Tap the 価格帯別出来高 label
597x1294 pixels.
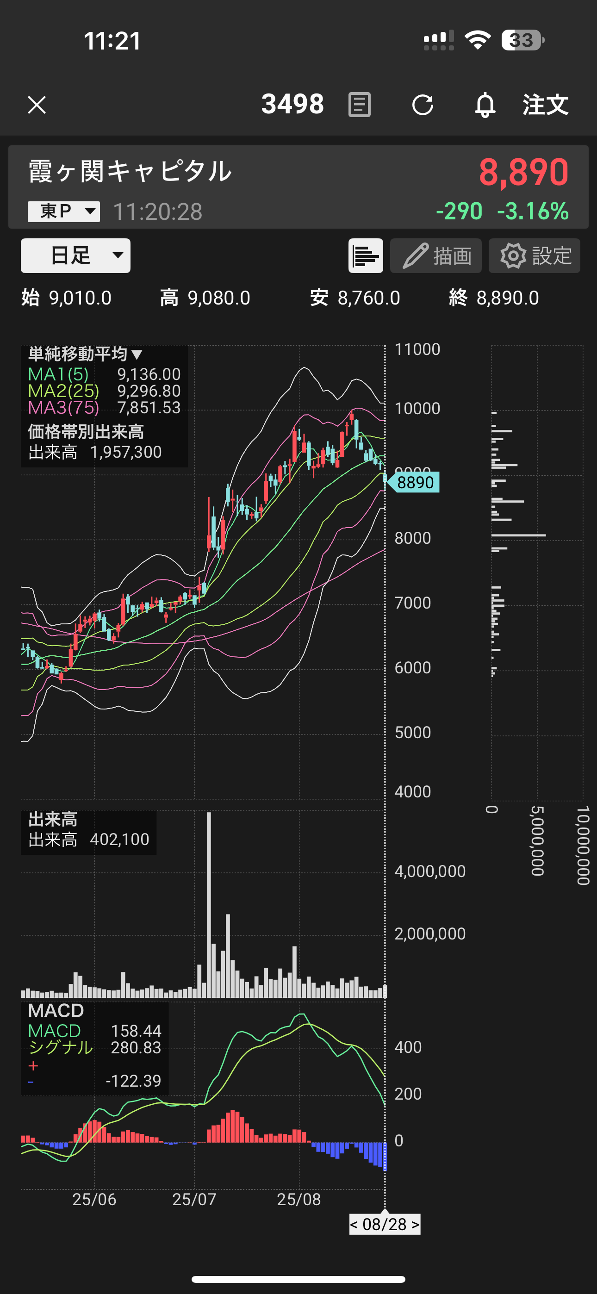click(x=86, y=431)
